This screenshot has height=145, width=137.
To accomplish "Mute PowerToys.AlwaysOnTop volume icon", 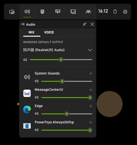I will (x=37, y=130).
